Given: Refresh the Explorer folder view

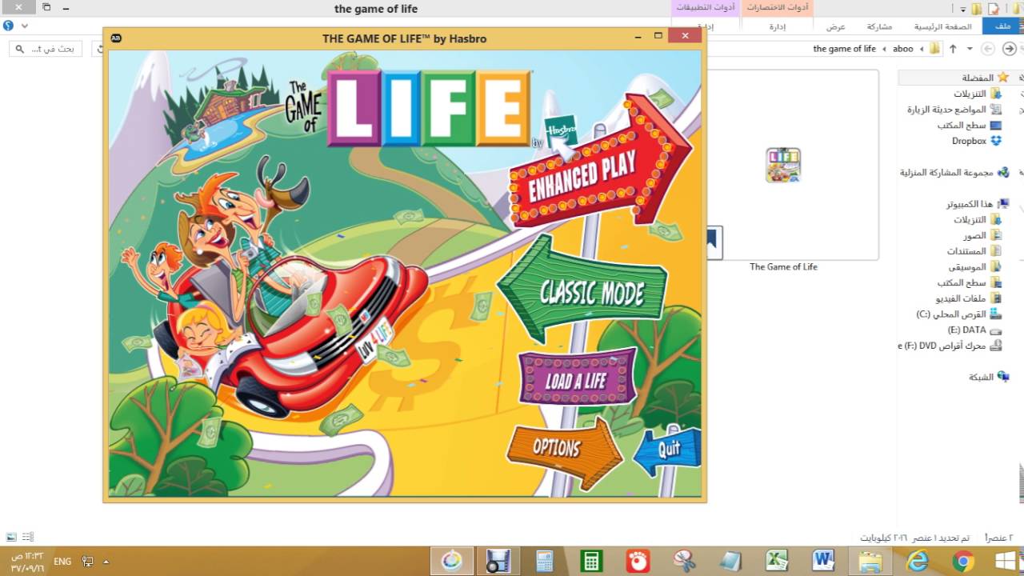Looking at the screenshot, I should point(100,49).
